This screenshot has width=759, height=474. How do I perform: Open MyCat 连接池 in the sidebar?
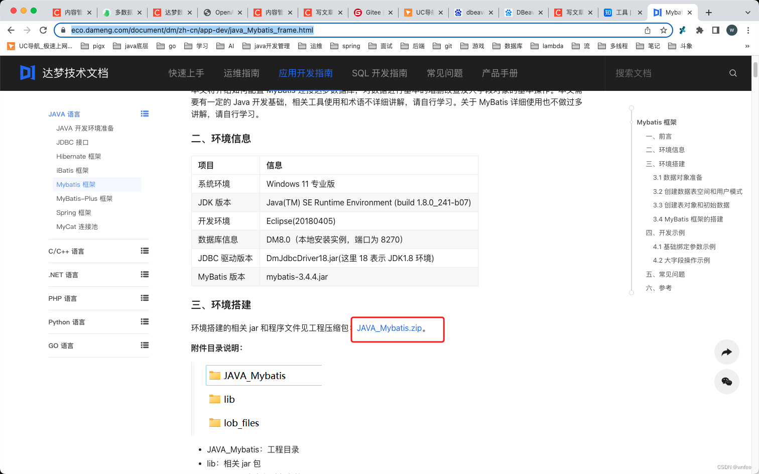(77, 227)
